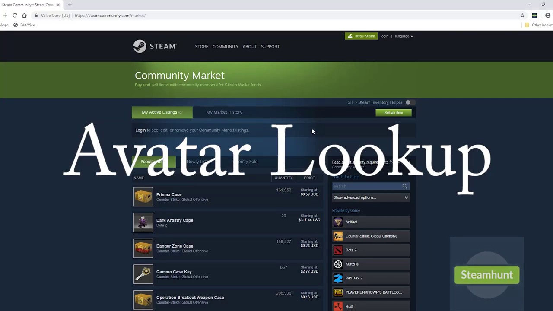553x311 pixels.
Task: Open the language dropdown
Action: click(404, 36)
